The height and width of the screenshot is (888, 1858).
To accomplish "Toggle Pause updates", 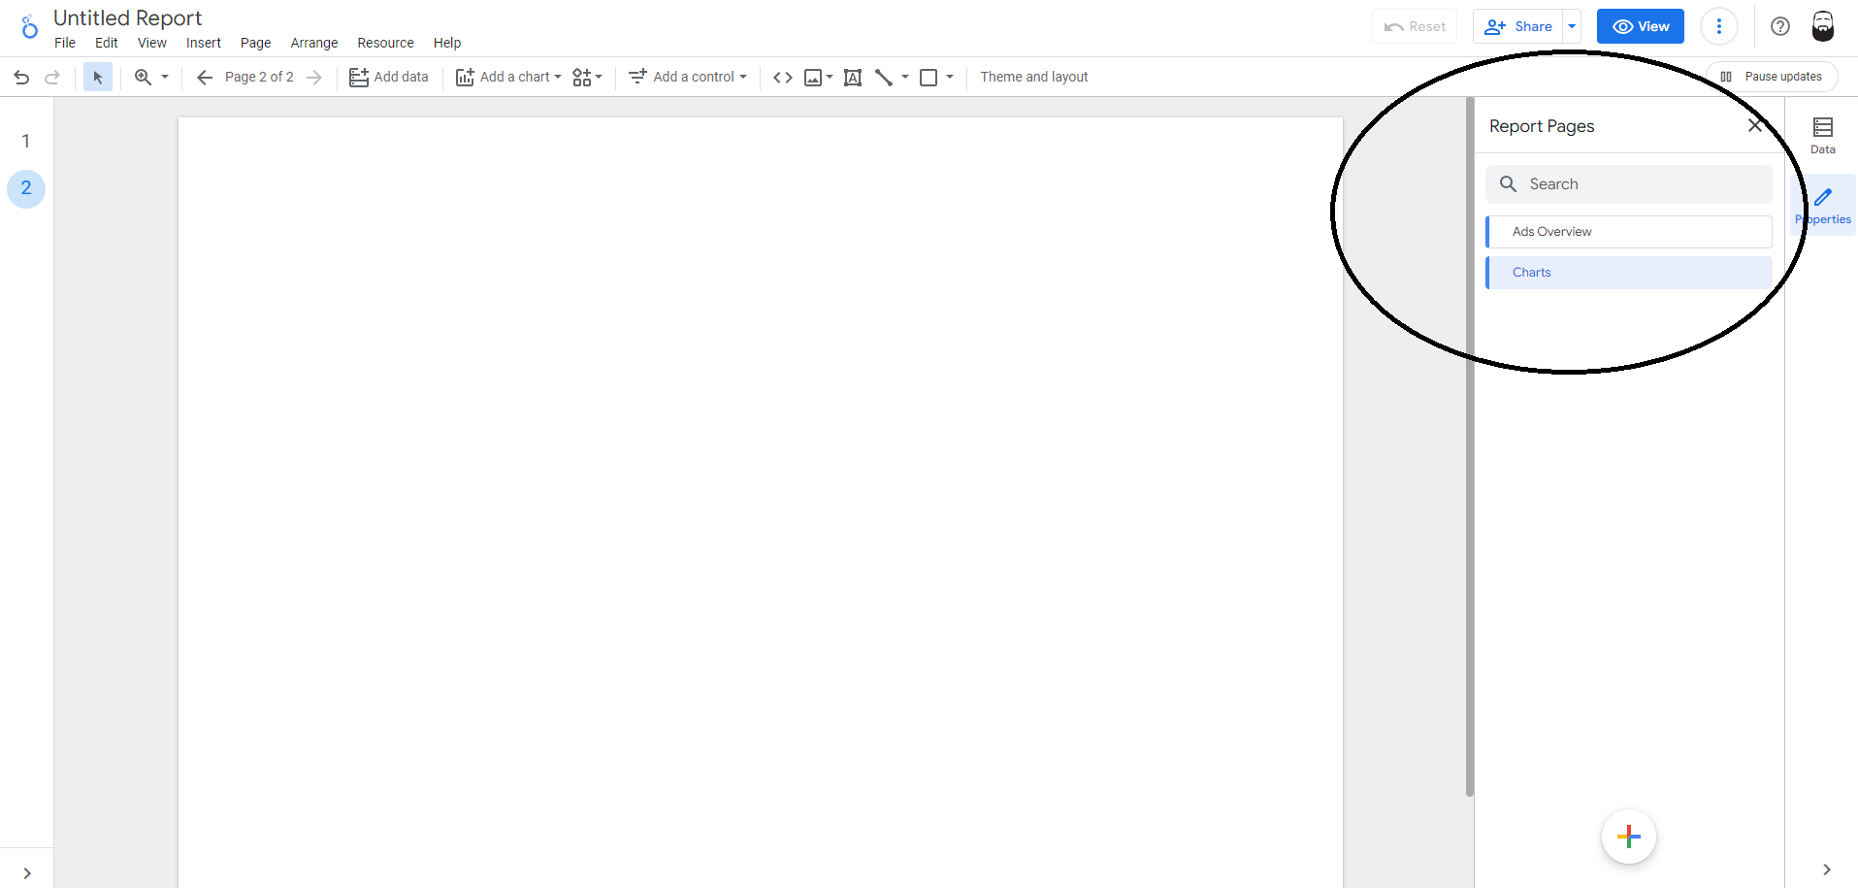I will (1772, 77).
